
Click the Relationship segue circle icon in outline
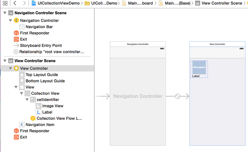[16, 52]
